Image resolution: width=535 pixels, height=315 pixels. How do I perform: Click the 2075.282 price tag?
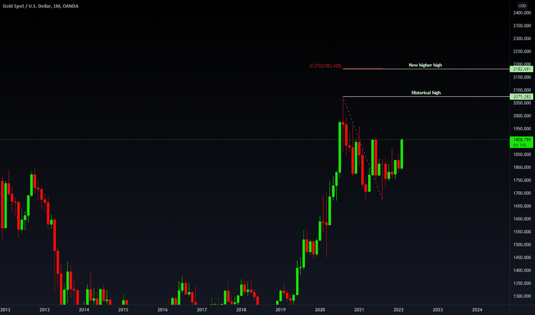click(x=521, y=97)
